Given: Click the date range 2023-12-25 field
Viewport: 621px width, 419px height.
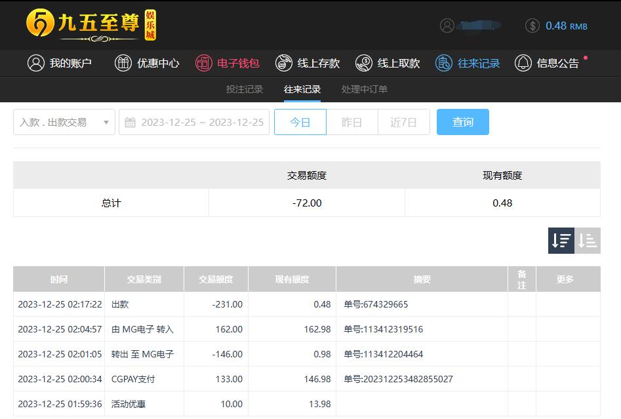Looking at the screenshot, I should click(194, 122).
